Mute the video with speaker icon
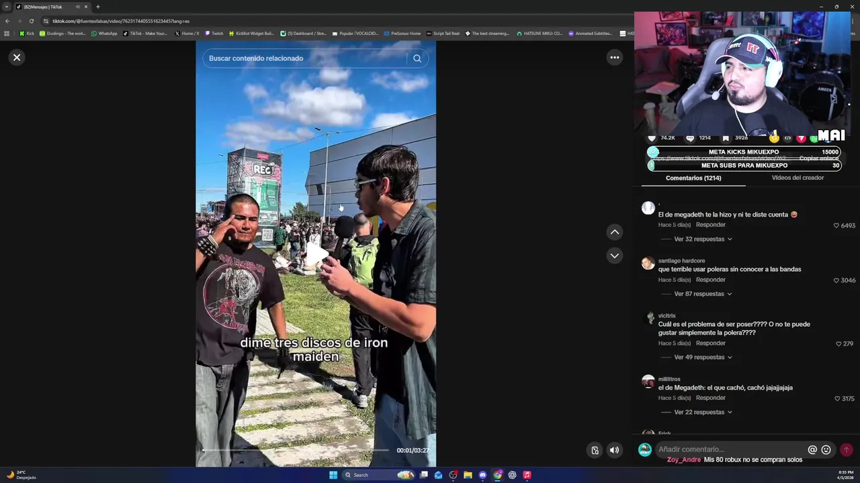 (x=614, y=450)
